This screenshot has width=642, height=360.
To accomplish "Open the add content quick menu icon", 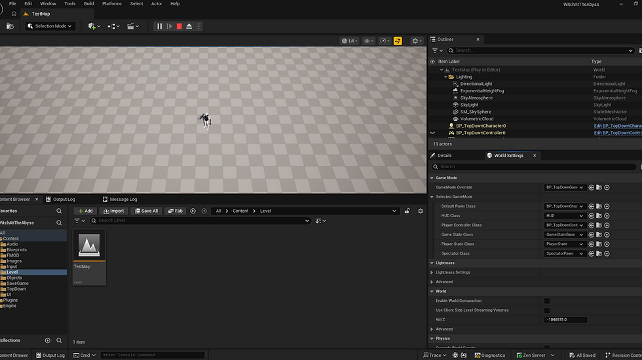I will click(x=94, y=26).
